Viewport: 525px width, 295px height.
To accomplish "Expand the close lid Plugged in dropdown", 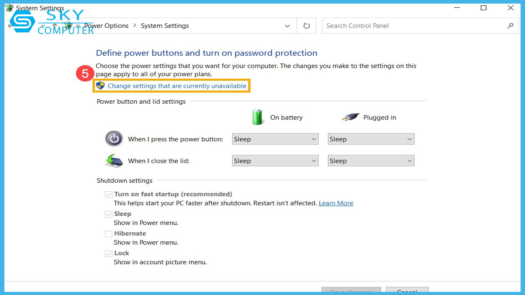I will click(x=371, y=161).
